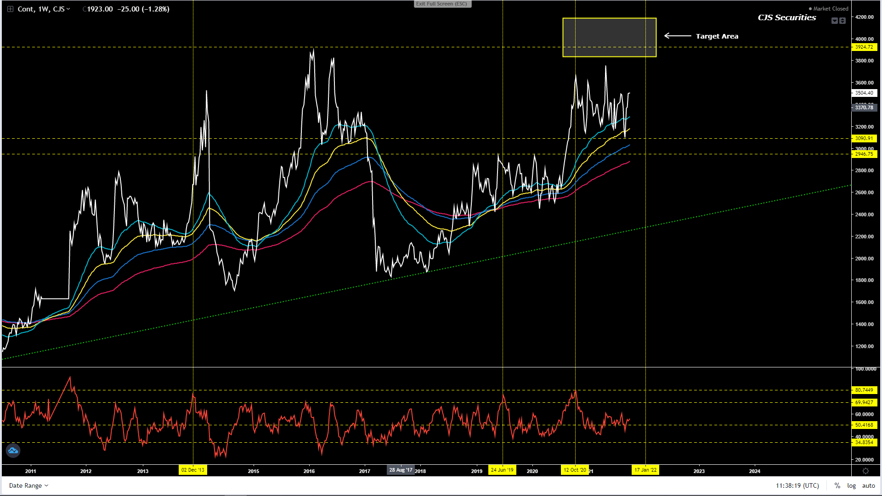The width and height of the screenshot is (882, 496).
Task: Click the CJS Securities text label
Action: point(786,17)
